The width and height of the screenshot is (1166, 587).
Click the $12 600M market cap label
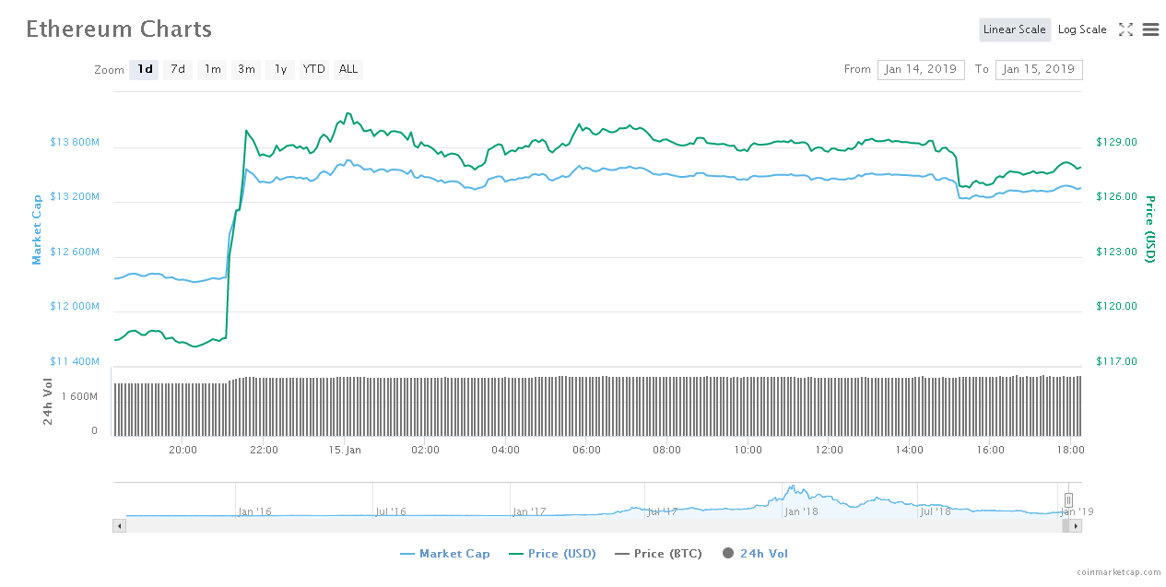point(75,252)
